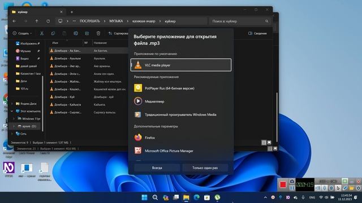Toggle system sound capture in recorder
This screenshot has width=362, height=203.
point(318,188)
